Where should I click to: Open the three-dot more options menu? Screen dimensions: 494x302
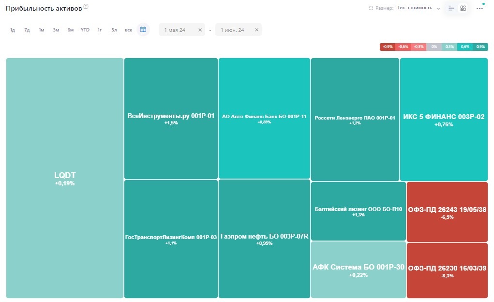tap(479, 8)
